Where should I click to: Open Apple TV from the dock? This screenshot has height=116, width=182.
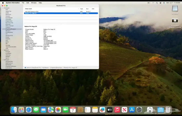point(110,110)
